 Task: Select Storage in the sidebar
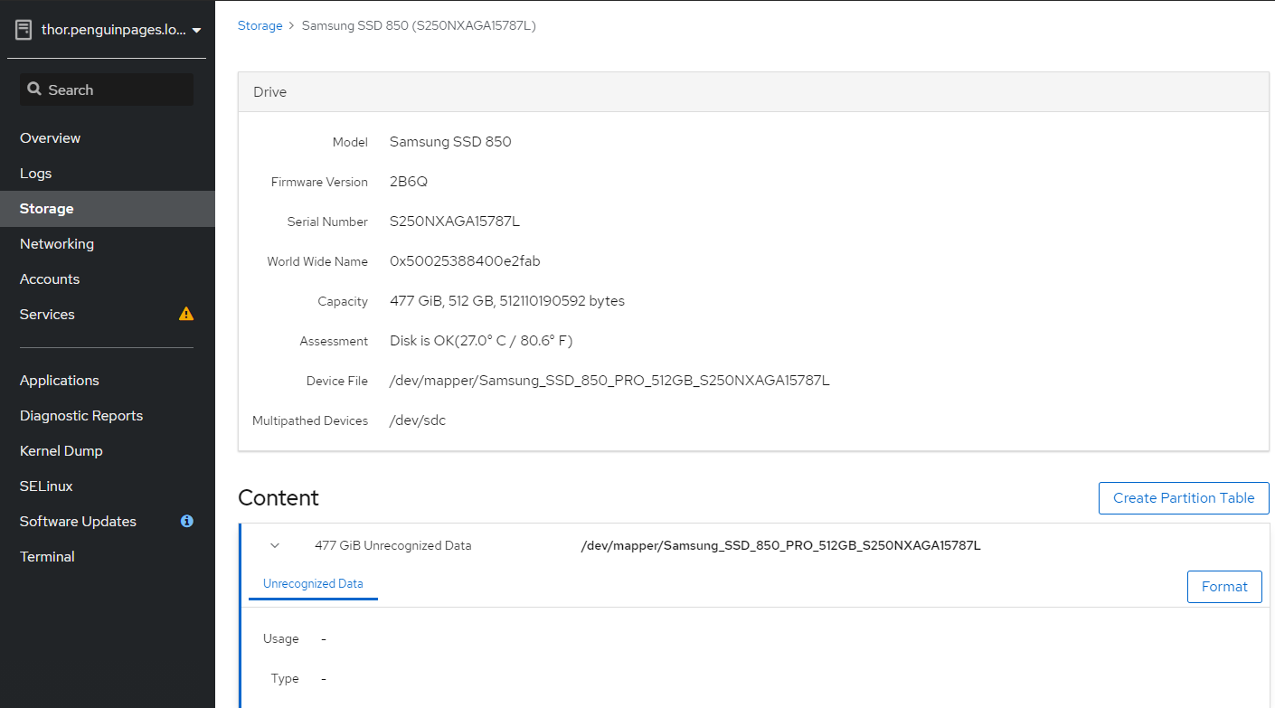pos(46,209)
